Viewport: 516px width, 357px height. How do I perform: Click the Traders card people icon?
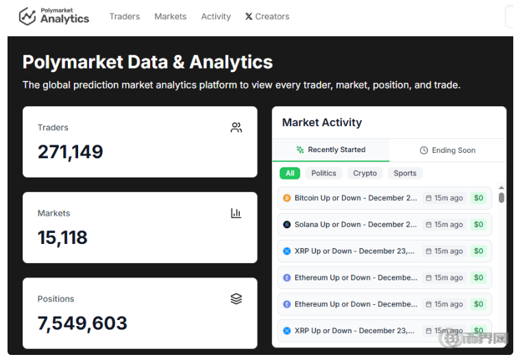tap(236, 127)
